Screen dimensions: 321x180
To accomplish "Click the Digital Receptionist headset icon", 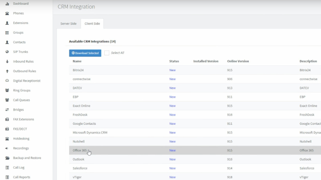I will pyautogui.click(x=7, y=81).
